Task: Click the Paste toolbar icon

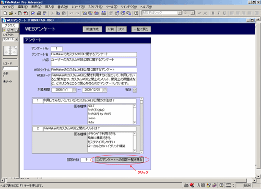Action: click(x=64, y=13)
